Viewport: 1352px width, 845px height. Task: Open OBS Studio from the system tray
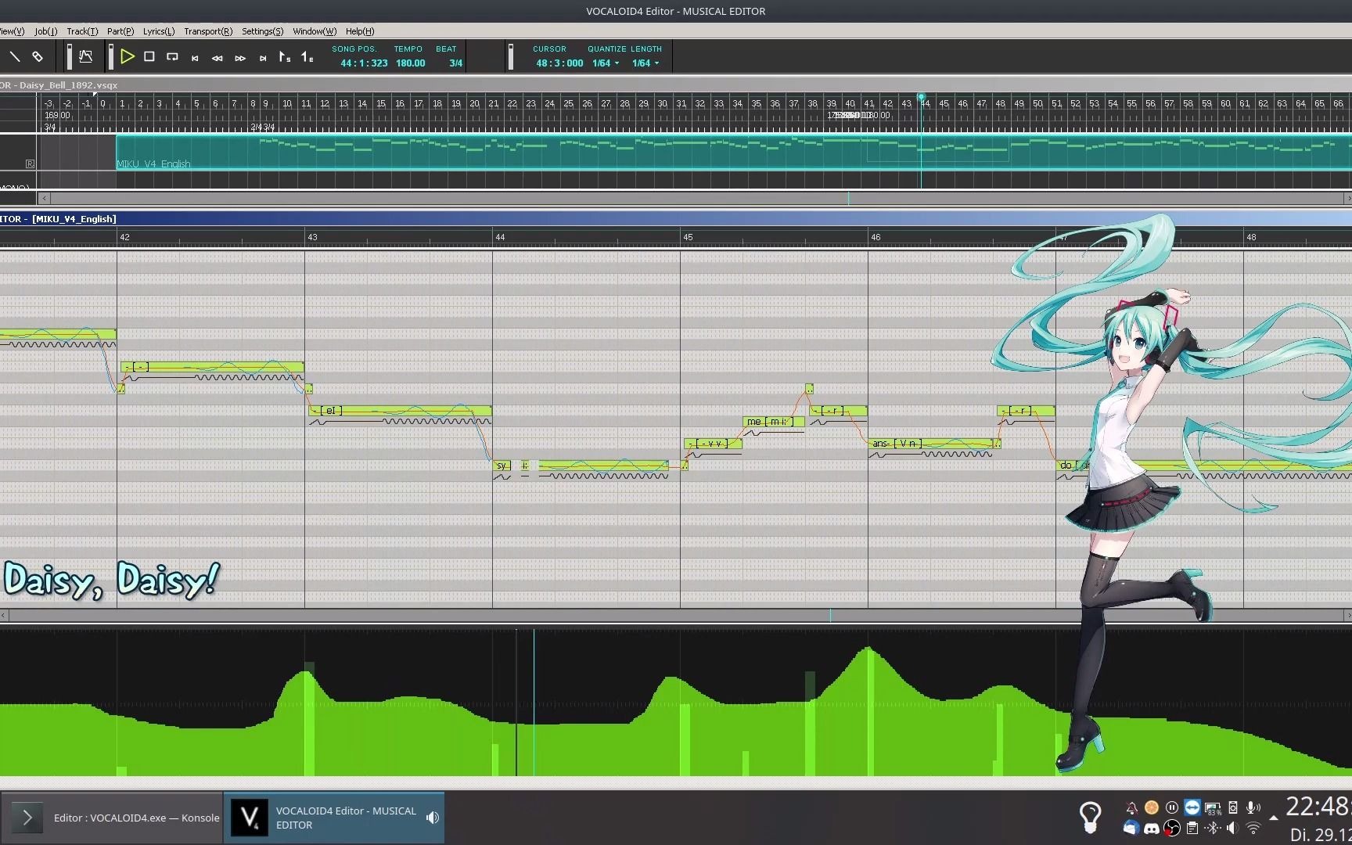(1171, 828)
